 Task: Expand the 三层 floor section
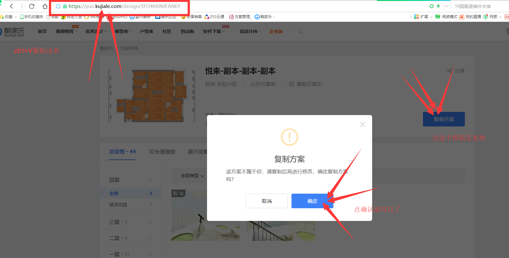(x=150, y=222)
